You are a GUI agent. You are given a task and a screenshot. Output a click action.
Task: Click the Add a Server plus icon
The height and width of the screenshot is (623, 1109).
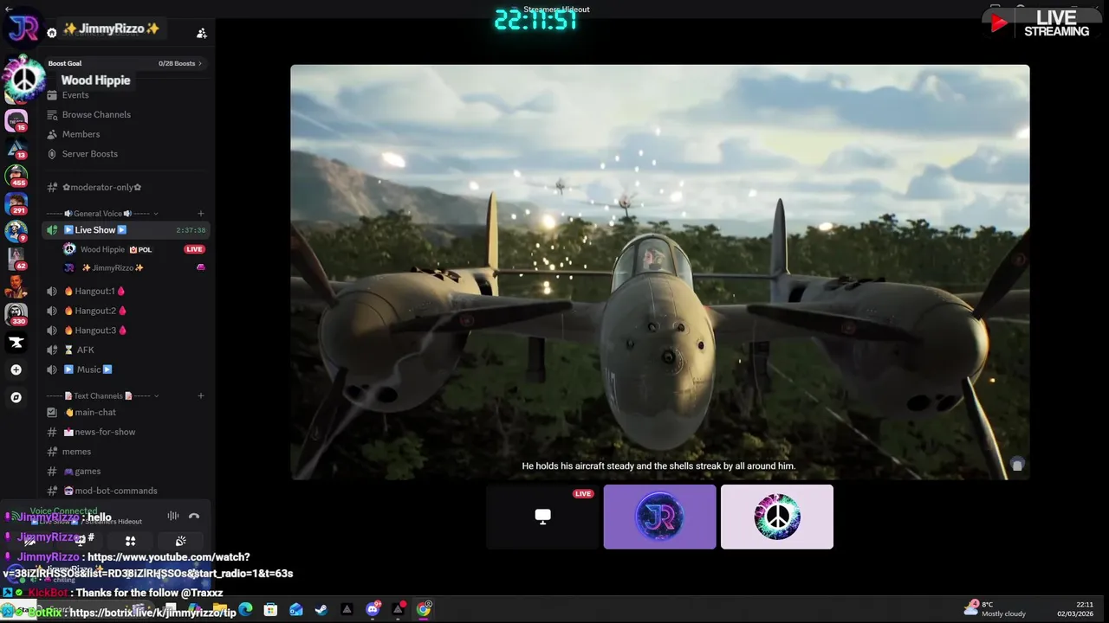(x=16, y=369)
